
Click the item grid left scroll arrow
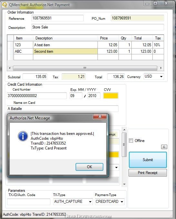[10, 68]
